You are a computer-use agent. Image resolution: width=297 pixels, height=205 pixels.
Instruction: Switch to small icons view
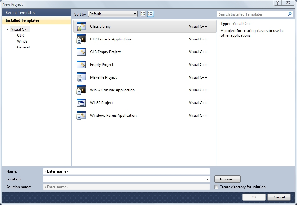tap(143, 14)
